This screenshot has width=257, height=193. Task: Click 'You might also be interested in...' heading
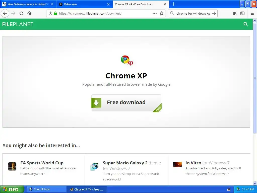coord(41,146)
